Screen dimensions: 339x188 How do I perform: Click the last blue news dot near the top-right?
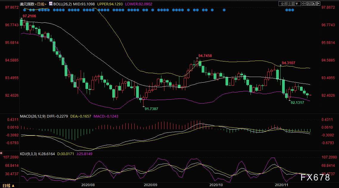tap(293, 10)
